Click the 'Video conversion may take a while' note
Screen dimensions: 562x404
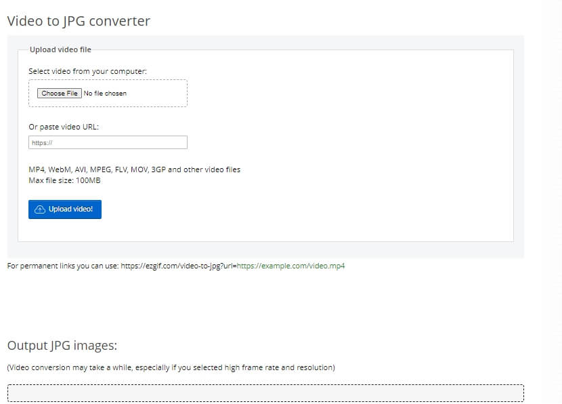171,367
